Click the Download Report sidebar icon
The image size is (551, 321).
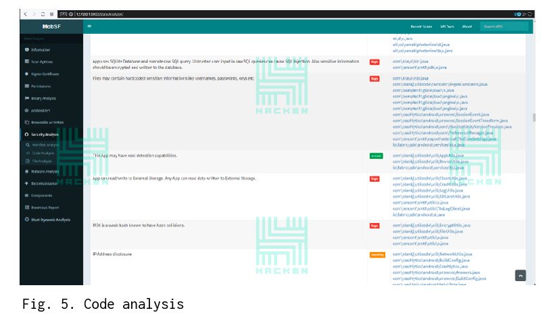[x=27, y=207]
